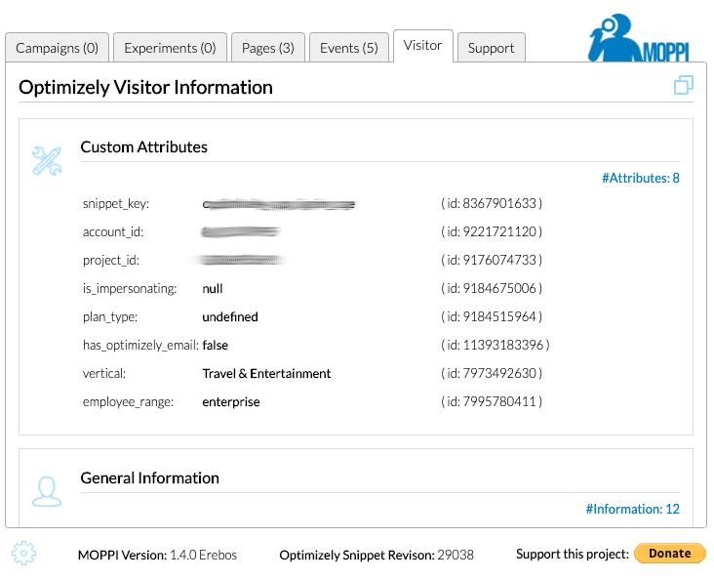Viewport: 714px width, 580px height.
Task: Select the Travel & Entertainment value
Action: (x=266, y=373)
